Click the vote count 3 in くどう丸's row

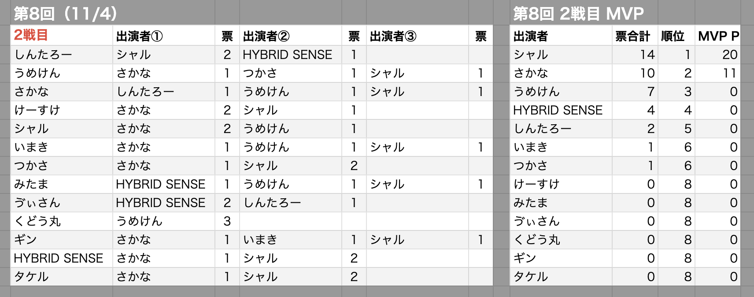[227, 221]
